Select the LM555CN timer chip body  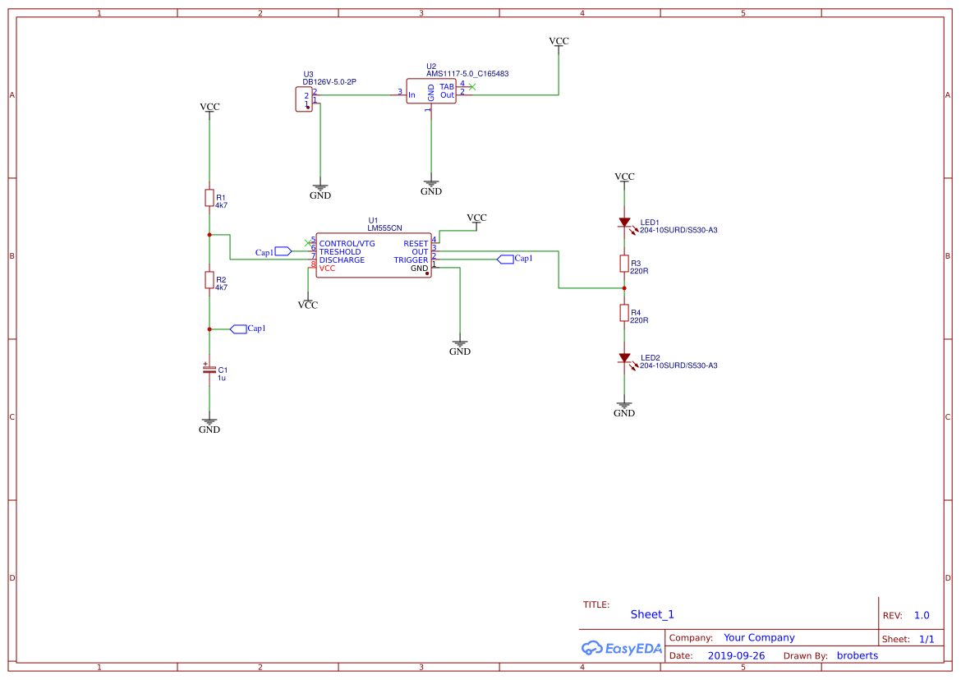pyautogui.click(x=373, y=255)
